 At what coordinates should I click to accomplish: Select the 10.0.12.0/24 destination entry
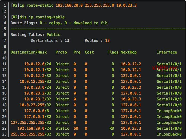38,64
